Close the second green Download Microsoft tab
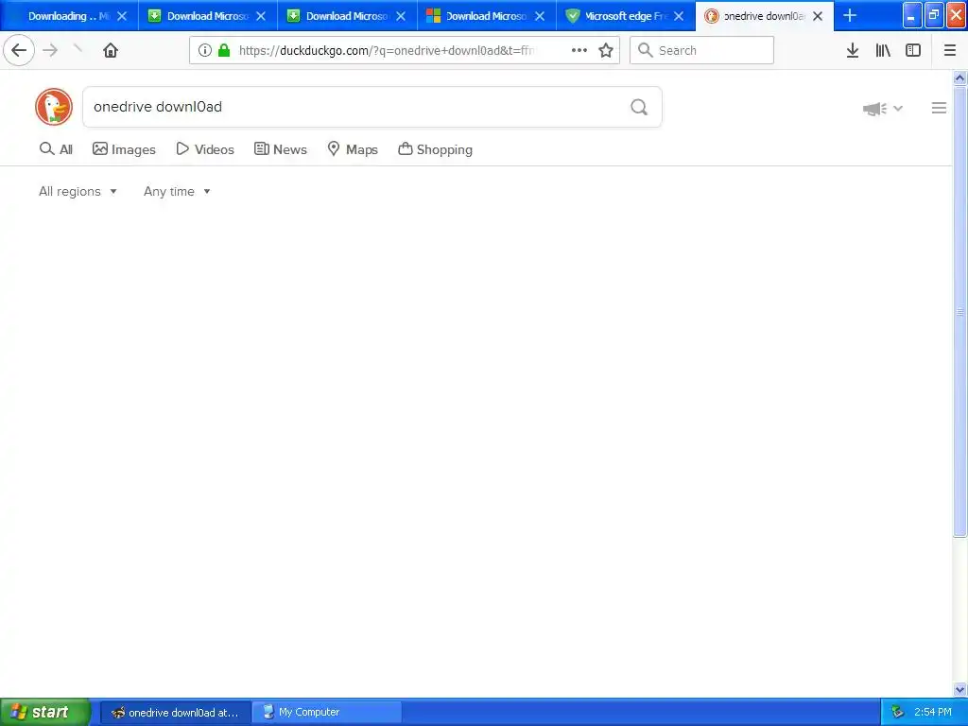 pyautogui.click(x=401, y=16)
